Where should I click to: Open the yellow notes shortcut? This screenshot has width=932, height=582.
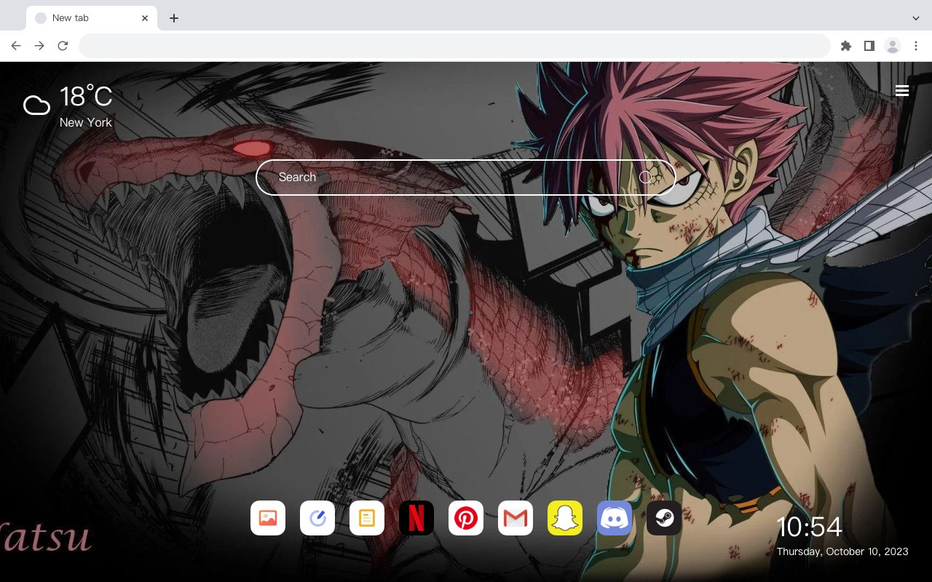[x=367, y=518]
